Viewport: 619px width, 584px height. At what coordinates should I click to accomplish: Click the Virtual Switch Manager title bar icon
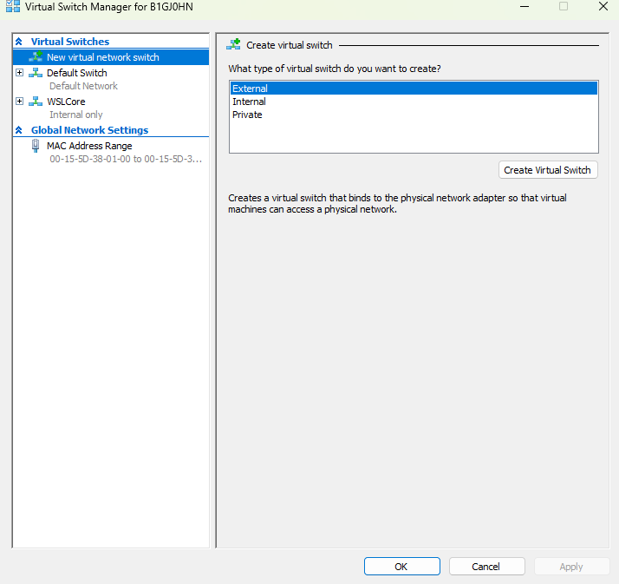(12, 6)
